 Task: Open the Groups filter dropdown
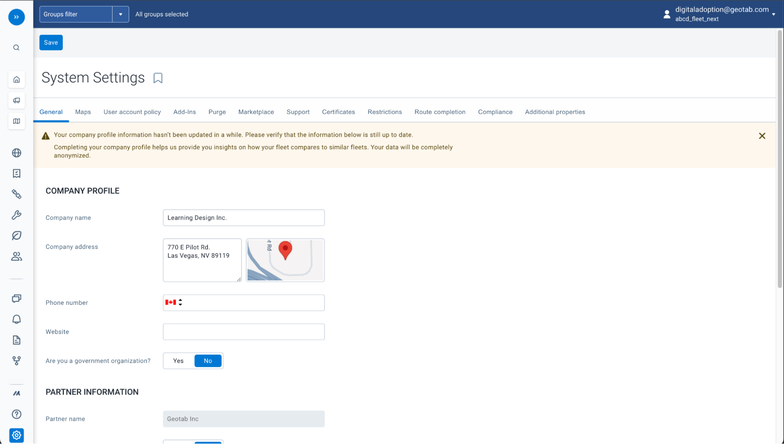(x=120, y=14)
